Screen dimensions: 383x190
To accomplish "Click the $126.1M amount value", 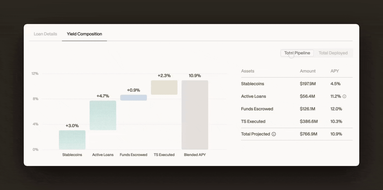I will (x=308, y=109).
